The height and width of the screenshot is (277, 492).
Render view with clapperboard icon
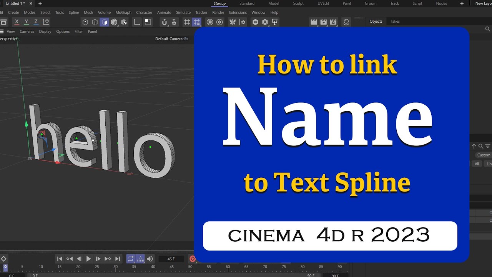coord(314,22)
